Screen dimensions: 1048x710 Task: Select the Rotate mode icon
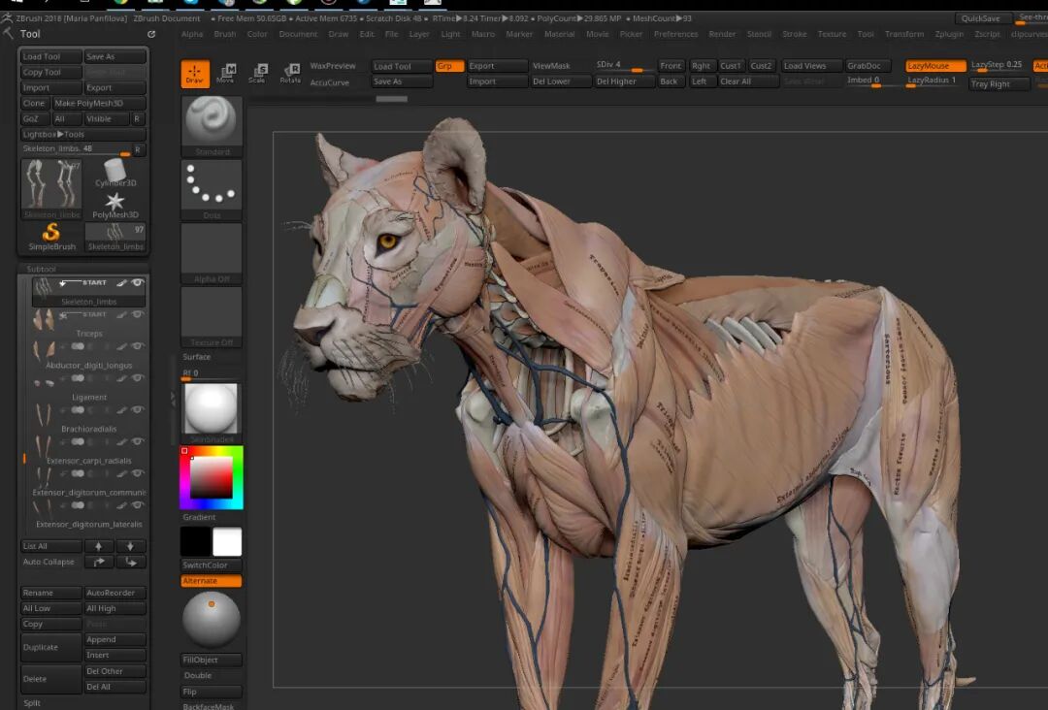point(290,74)
